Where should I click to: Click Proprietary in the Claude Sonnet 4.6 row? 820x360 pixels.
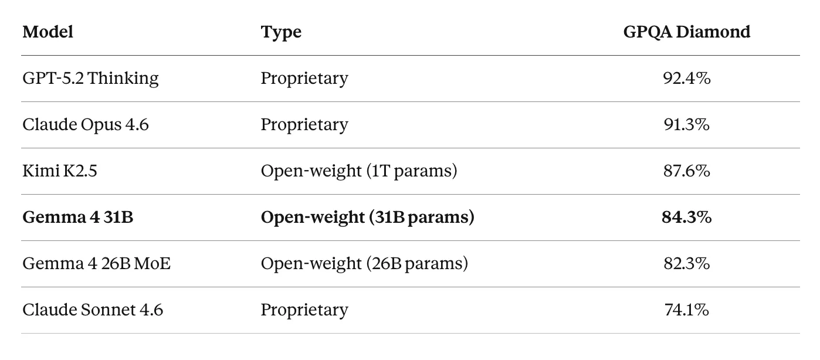pyautogui.click(x=304, y=310)
